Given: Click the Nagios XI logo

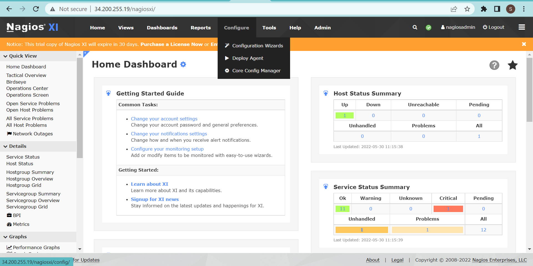Looking at the screenshot, I should pyautogui.click(x=32, y=27).
